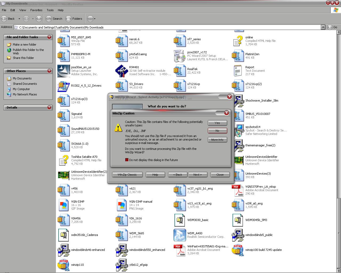This screenshot has height=273, width=341.
Task: Select the UnknownDeviceIdentifier(2) circuit board icon
Action: [64, 175]
